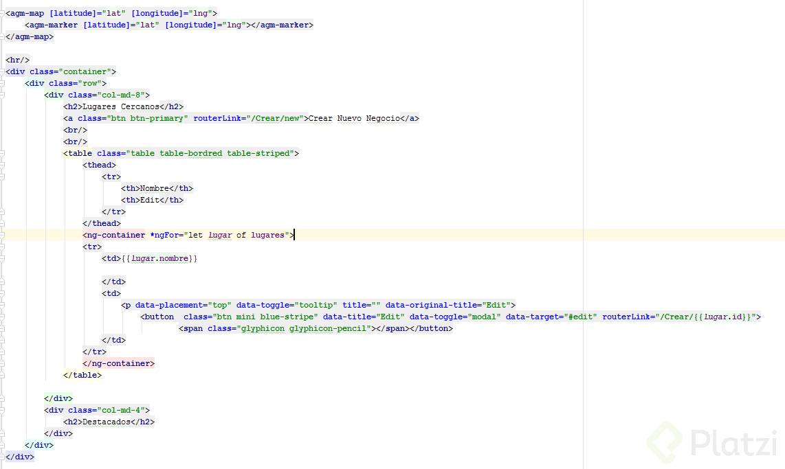Collapse the col-md-4 div fold marker

coord(2,410)
